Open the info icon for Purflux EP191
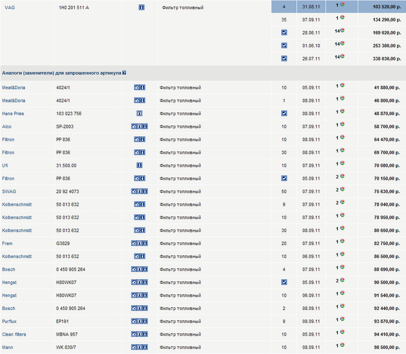 click(x=145, y=321)
